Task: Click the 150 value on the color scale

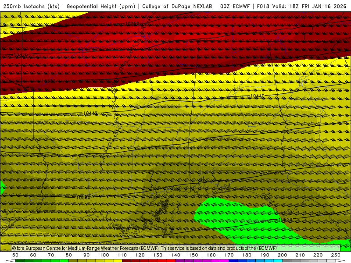Action: pos(193,255)
